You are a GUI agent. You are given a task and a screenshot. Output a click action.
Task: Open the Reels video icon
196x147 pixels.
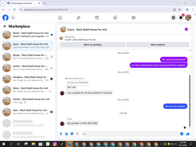[x=97, y=18]
